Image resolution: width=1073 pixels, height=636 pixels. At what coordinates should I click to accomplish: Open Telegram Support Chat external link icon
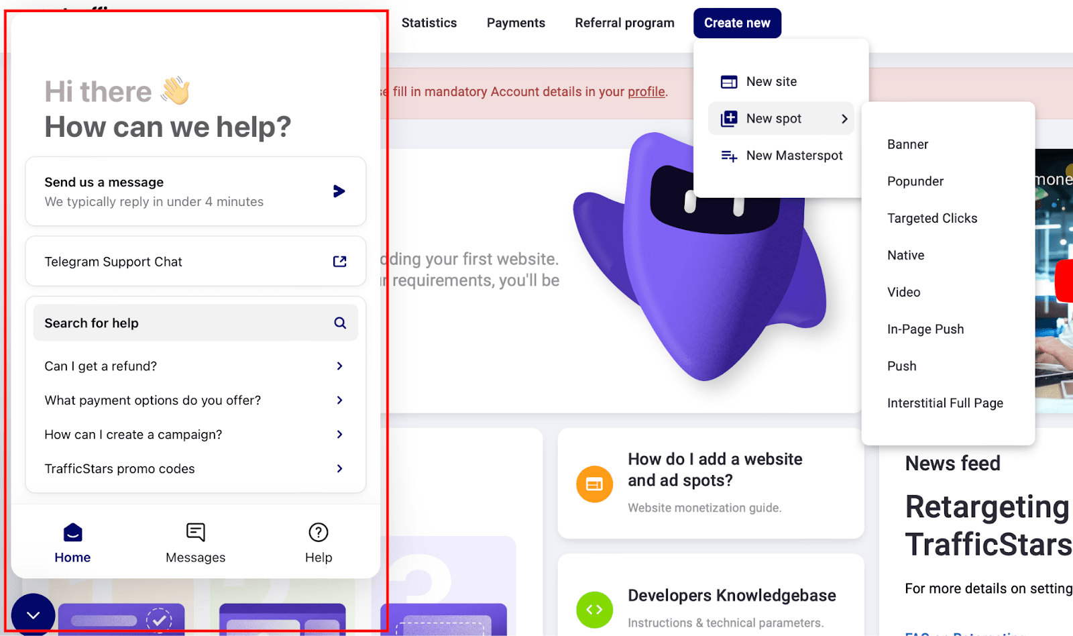(x=339, y=262)
